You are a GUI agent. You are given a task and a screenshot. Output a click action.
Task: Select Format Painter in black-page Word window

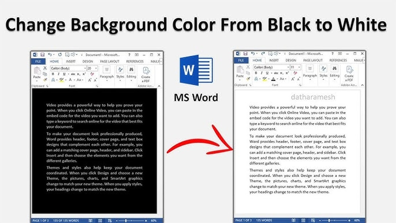[45, 80]
